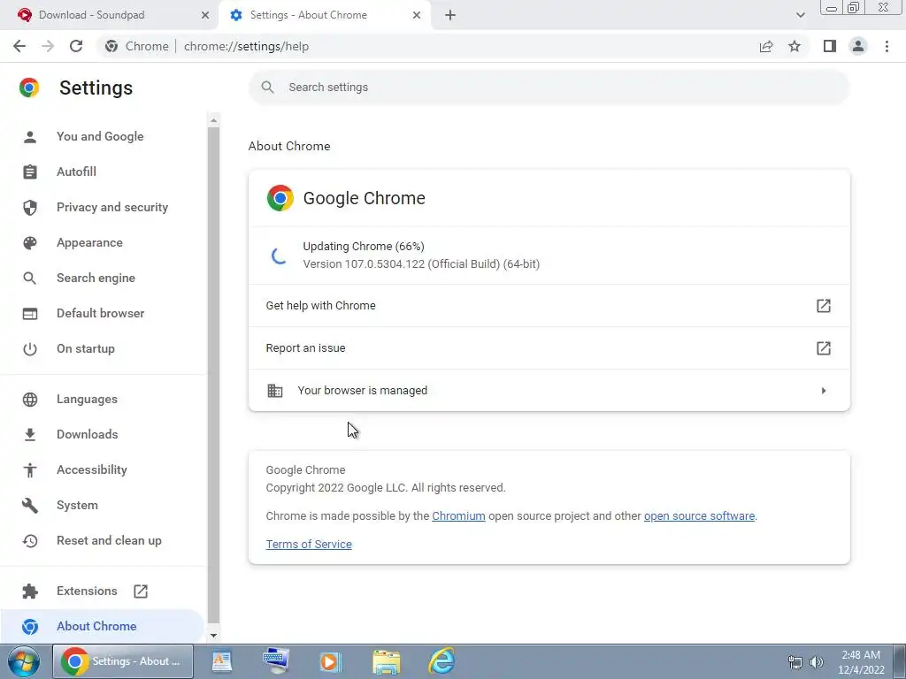Open Chrome's three-dot menu
The image size is (906, 679).
887,46
